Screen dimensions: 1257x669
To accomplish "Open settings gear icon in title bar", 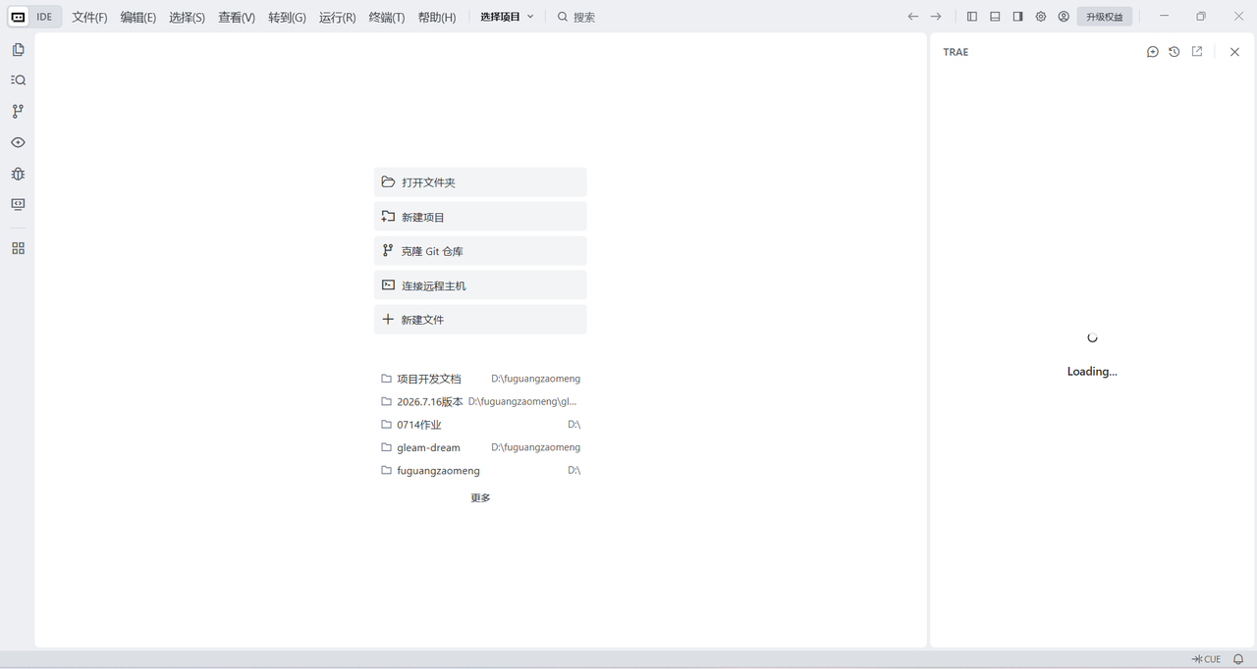I will coord(1041,17).
